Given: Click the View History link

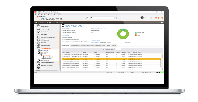Looking at the screenshot, I should [x=128, y=42].
